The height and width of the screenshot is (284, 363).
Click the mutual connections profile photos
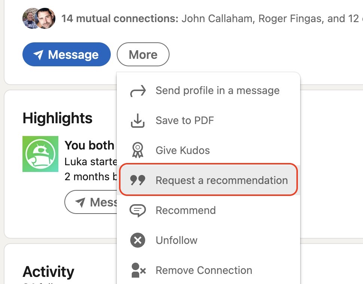(x=39, y=18)
